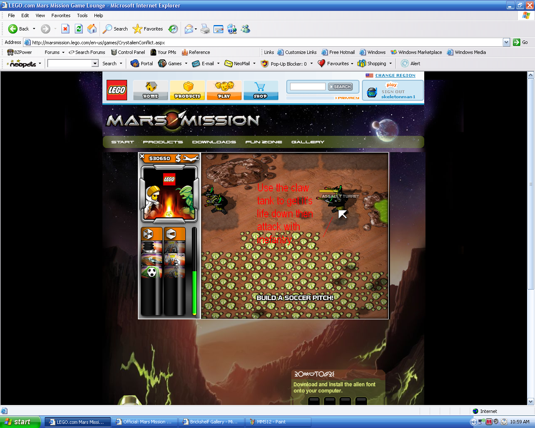Open the Tools menu
This screenshot has width=535, height=428.
click(x=82, y=15)
